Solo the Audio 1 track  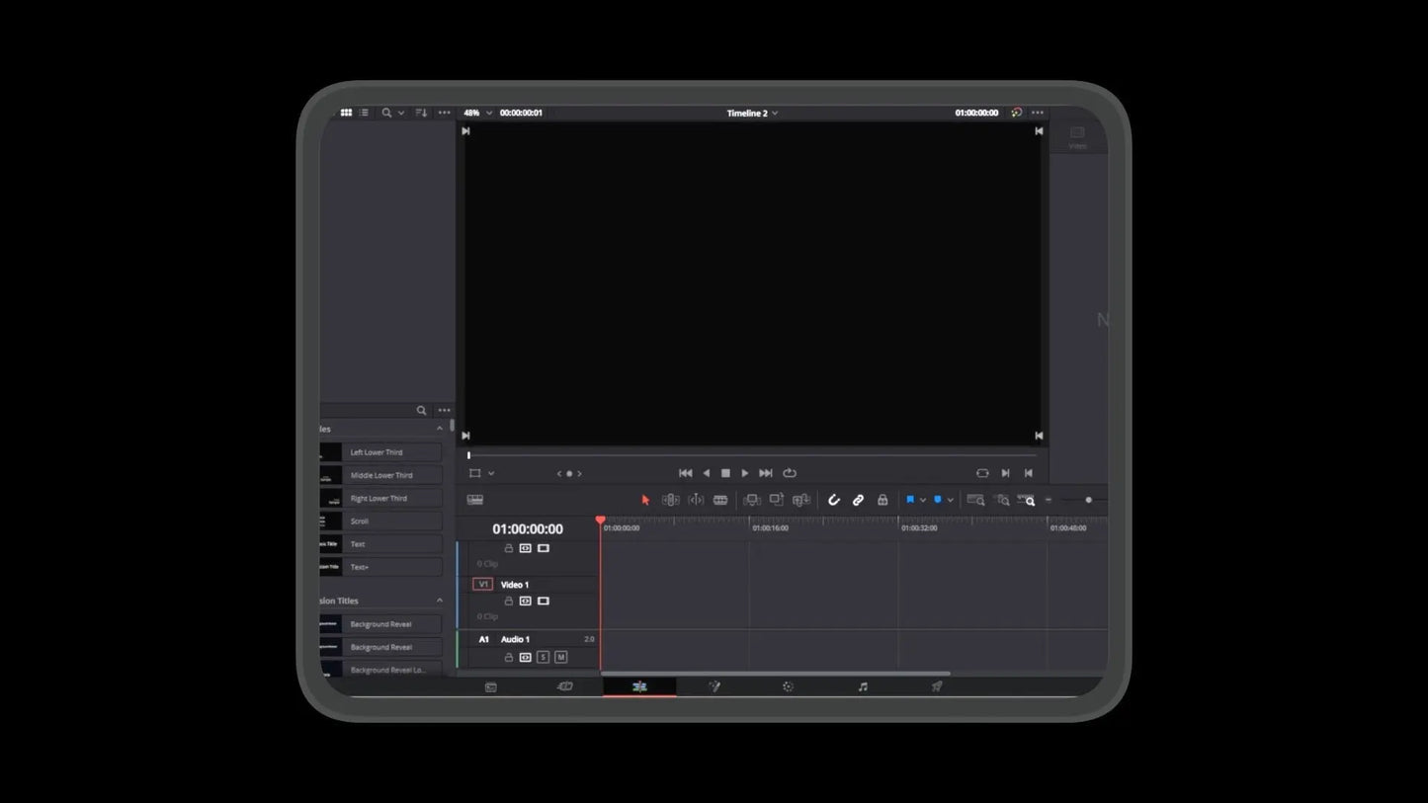[x=543, y=658]
